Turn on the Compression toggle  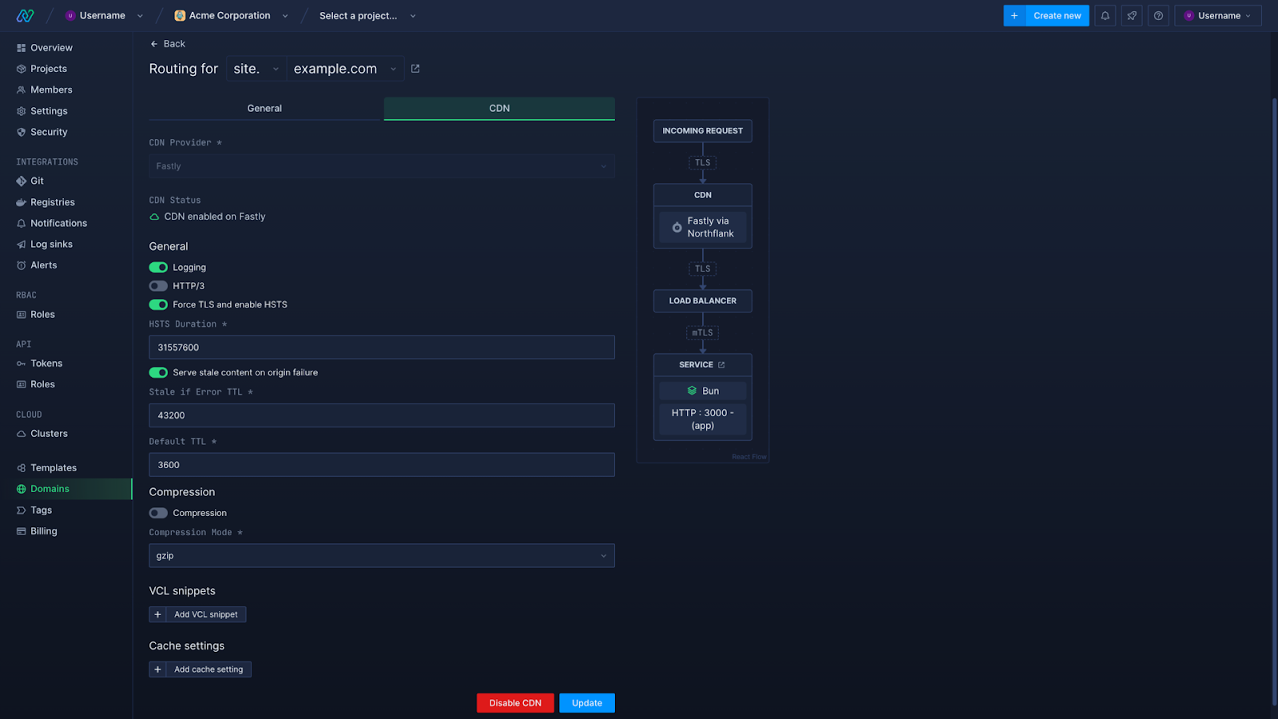pyautogui.click(x=157, y=512)
